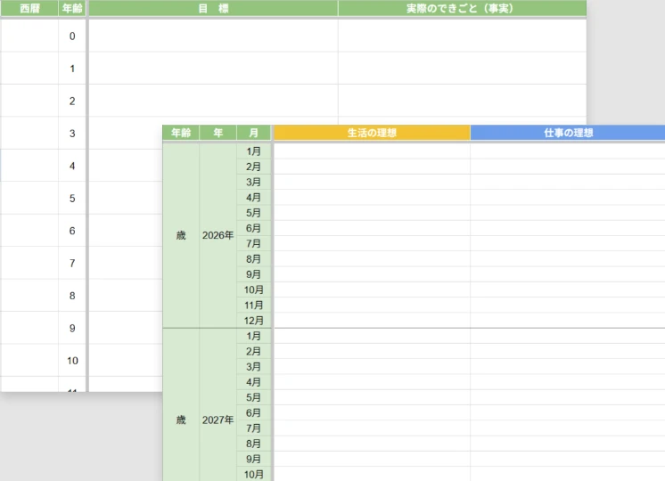
Task: Click the 西暦 column header
Action: [29, 8]
